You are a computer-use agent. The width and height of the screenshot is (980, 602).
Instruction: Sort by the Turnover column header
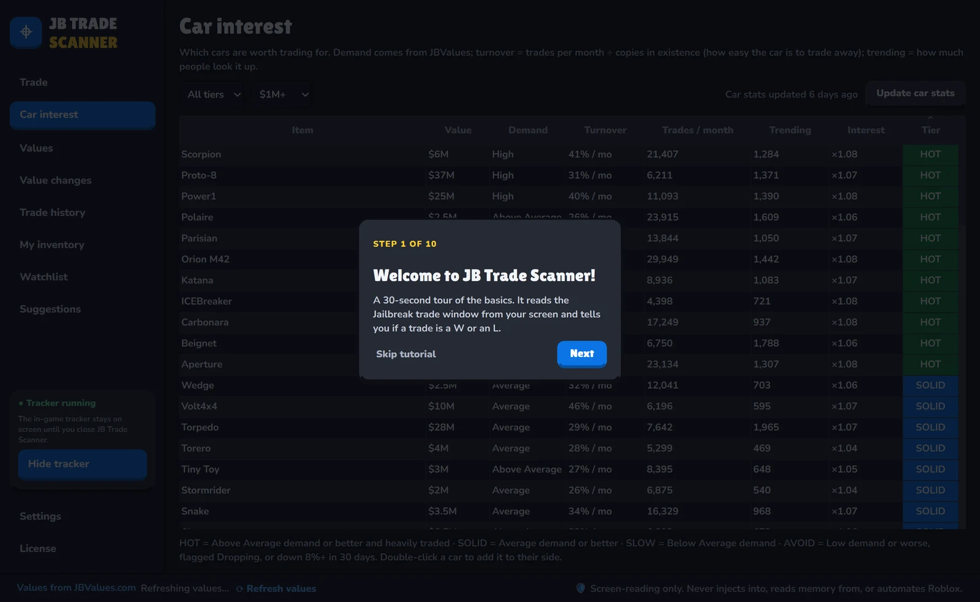pos(605,130)
